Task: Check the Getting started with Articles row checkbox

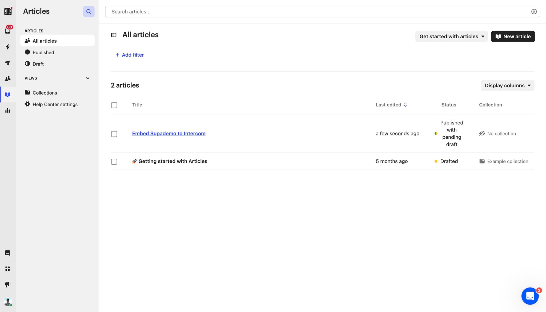Action: tap(114, 162)
